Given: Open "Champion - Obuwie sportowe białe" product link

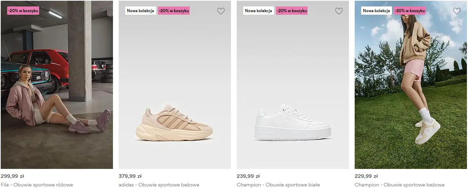Looking at the screenshot, I should tap(278, 185).
